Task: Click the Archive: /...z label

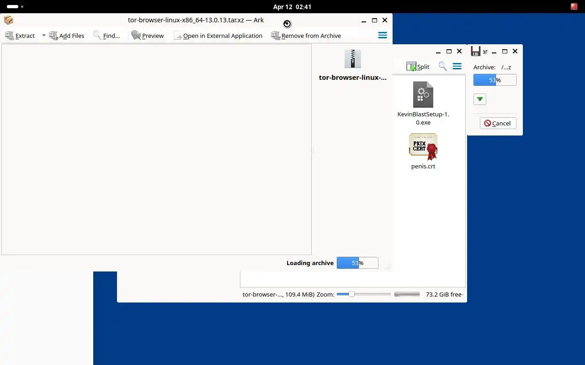Action: [x=492, y=67]
